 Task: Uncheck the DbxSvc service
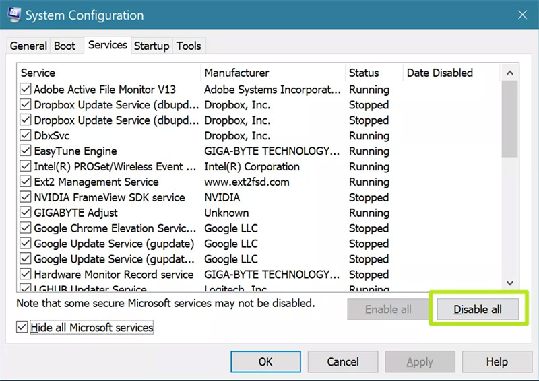coord(25,135)
